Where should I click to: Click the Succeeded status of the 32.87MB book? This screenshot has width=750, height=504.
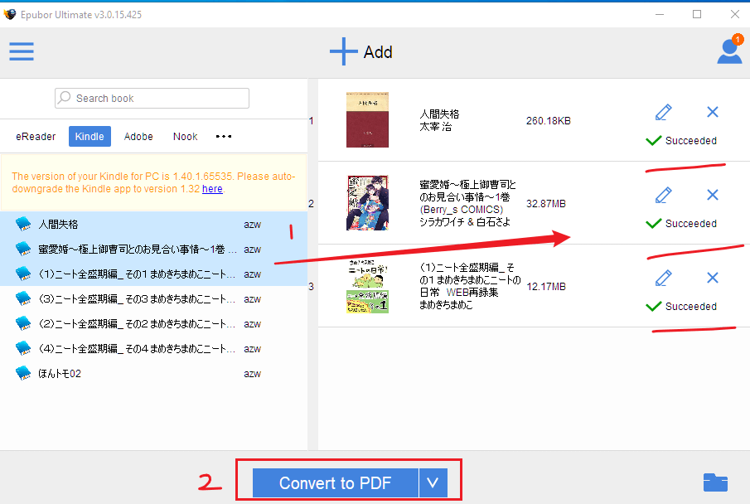(681, 223)
